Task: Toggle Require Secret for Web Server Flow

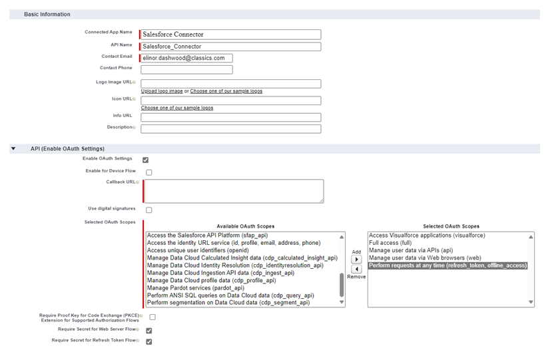Action: (x=149, y=331)
